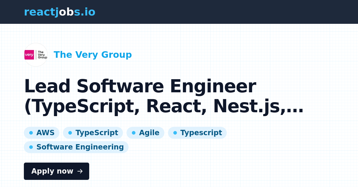The height and width of the screenshot is (187, 358).
Task: Select the reactjobs.io header brand
Action: point(60,12)
